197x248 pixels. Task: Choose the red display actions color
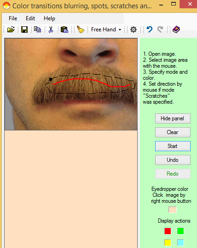click(x=168, y=231)
